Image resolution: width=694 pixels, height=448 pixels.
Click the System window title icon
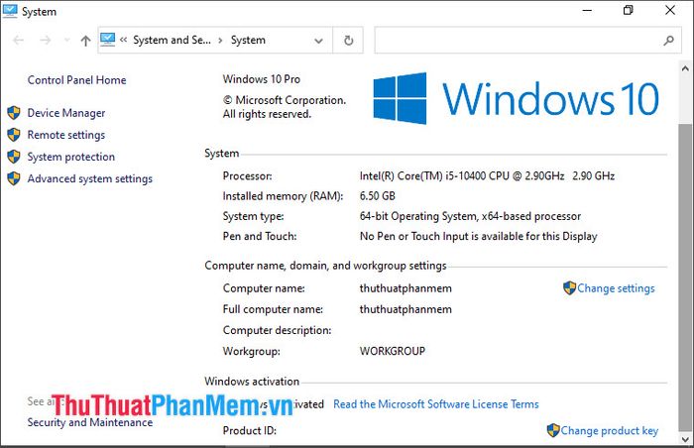pos(10,11)
